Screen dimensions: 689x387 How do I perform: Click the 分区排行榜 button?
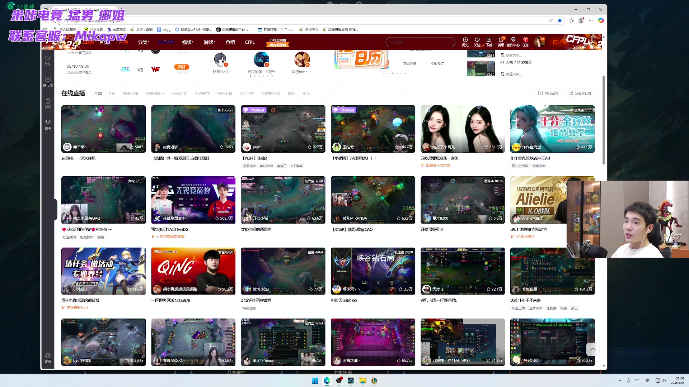point(580,93)
